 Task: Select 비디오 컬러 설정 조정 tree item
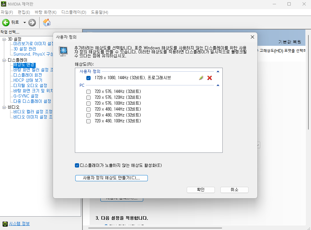pos(33,112)
